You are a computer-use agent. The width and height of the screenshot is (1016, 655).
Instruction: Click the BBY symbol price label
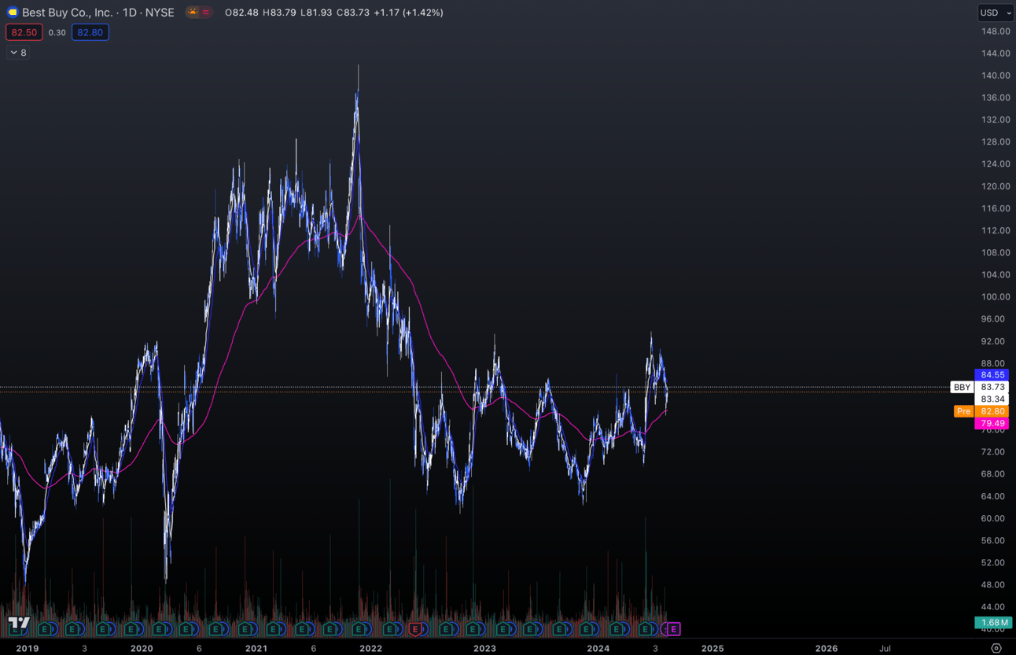(x=962, y=387)
